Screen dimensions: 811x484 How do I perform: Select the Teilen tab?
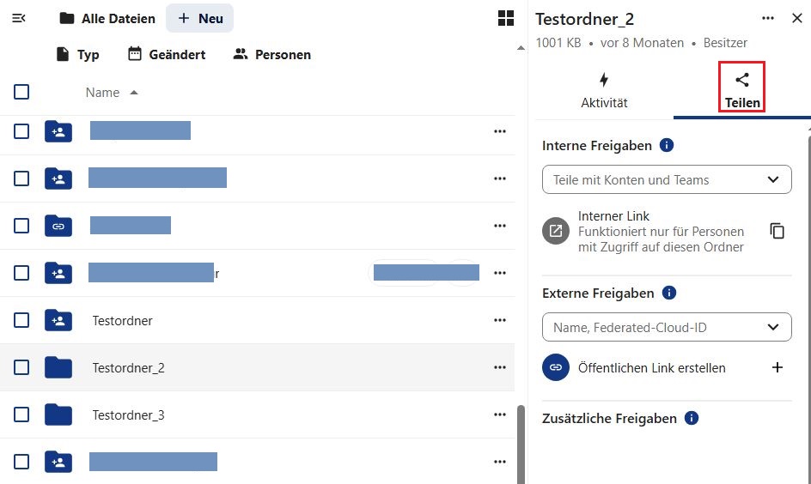[x=742, y=90]
